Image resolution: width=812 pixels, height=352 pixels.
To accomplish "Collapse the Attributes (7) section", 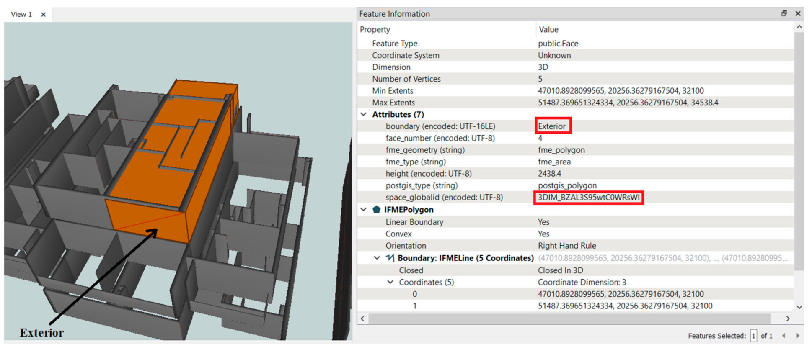I will 364,114.
